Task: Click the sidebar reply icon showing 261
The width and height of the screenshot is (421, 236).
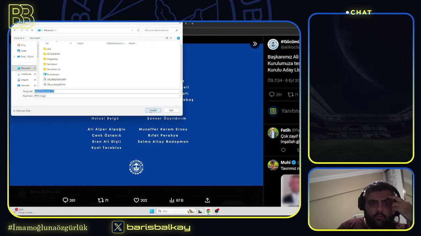Action: click(x=275, y=94)
